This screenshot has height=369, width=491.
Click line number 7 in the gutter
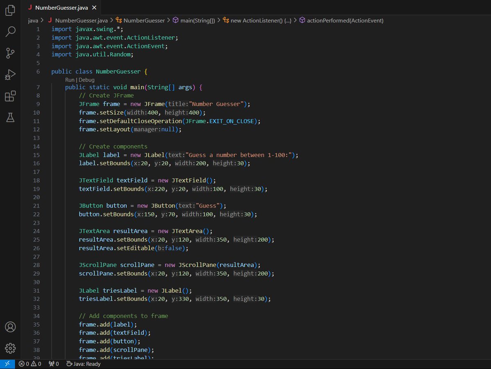38,87
